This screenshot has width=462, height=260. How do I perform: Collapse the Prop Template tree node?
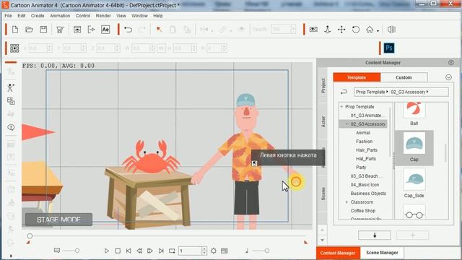pyautogui.click(x=341, y=107)
